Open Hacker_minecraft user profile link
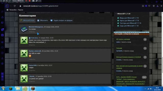This screenshot has width=163, height=91. 35,51
